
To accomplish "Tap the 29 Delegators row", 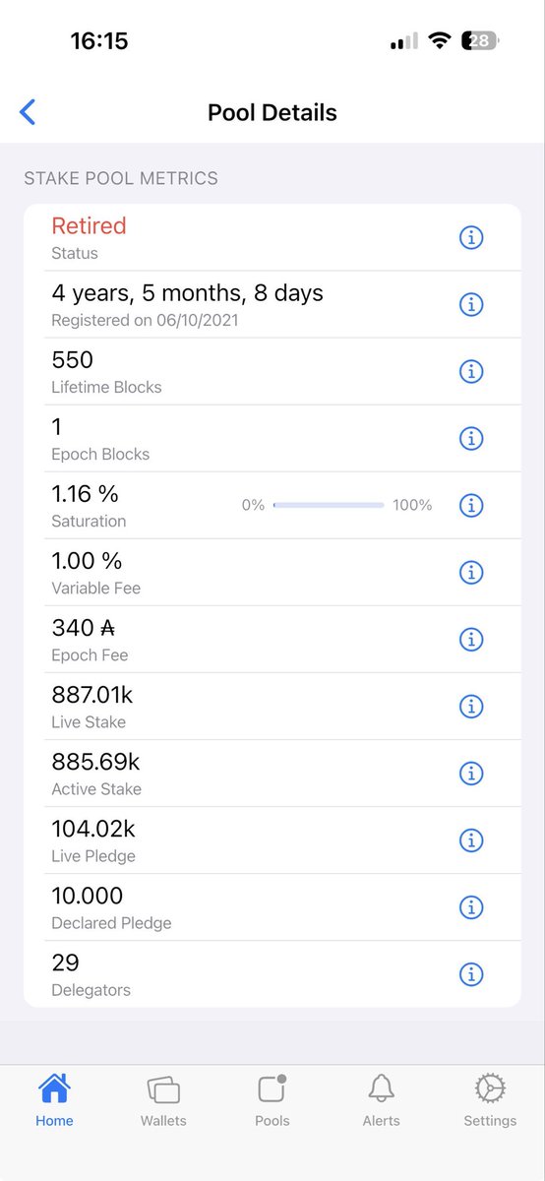I will tap(272, 973).
